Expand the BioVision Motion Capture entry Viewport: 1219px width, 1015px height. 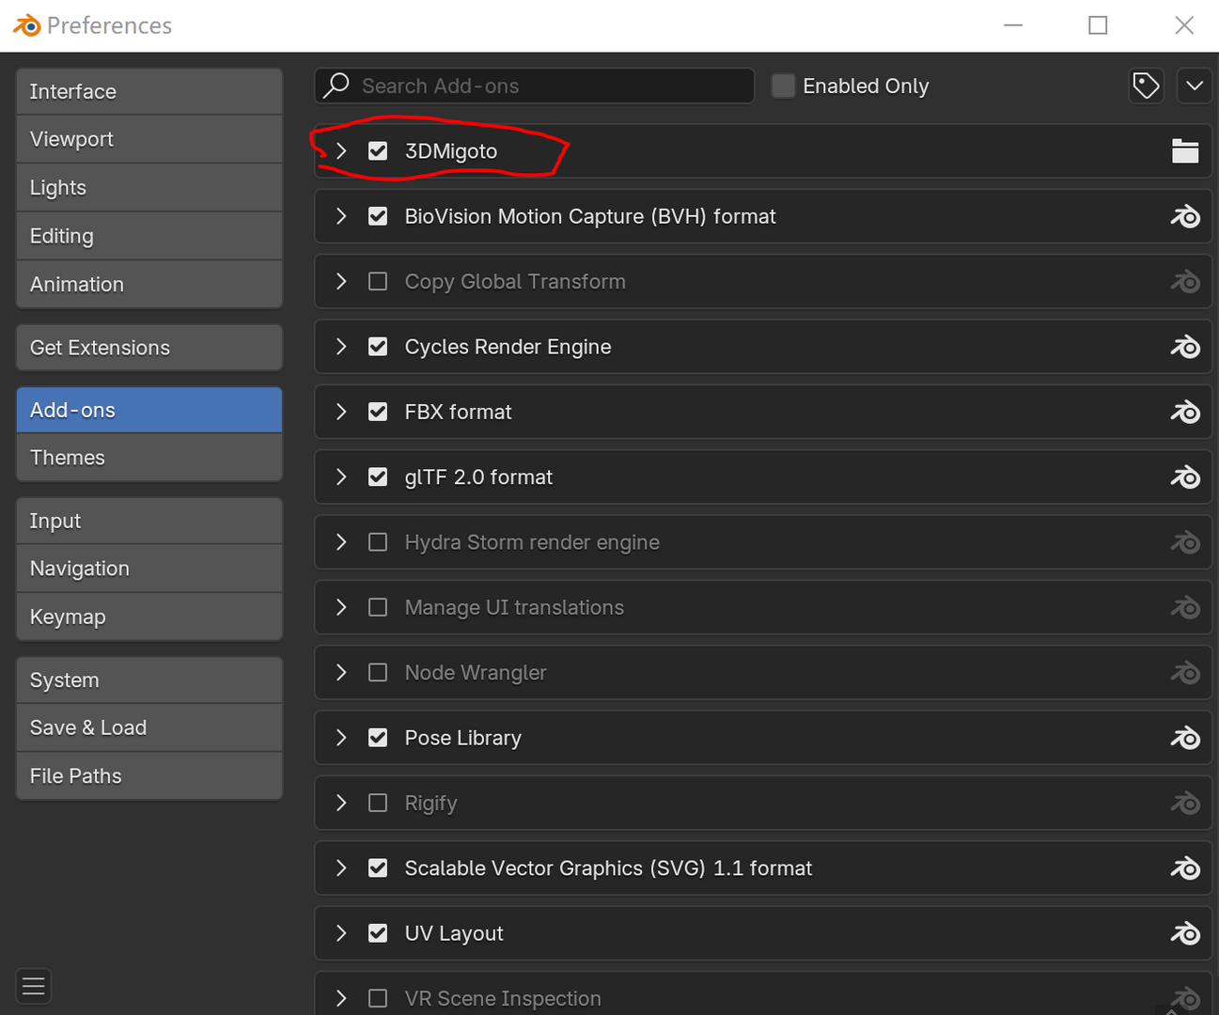pos(341,216)
